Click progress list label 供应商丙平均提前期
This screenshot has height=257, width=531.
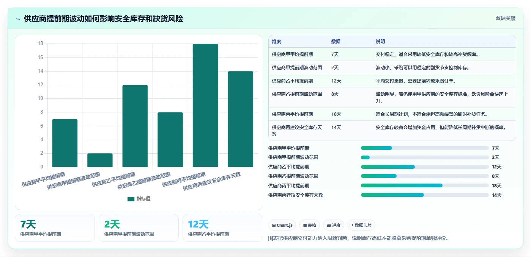[288, 185]
